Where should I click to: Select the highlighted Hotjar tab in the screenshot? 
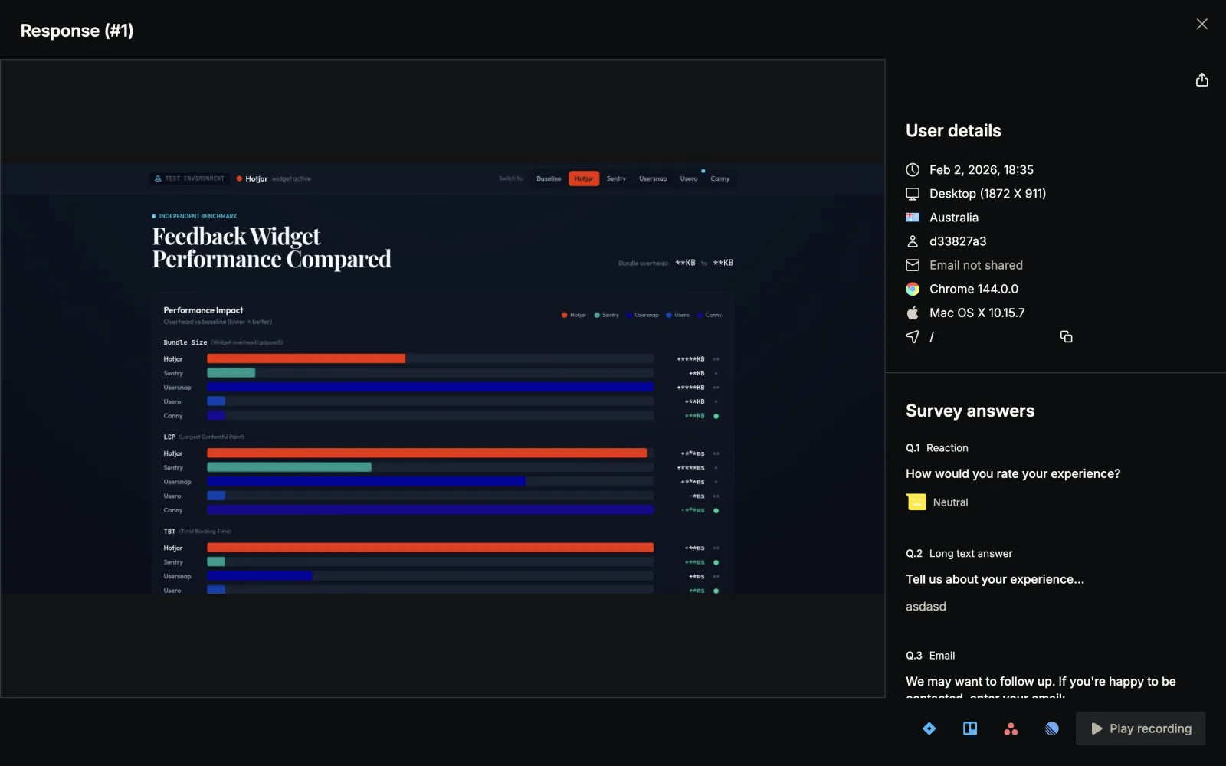tap(584, 178)
